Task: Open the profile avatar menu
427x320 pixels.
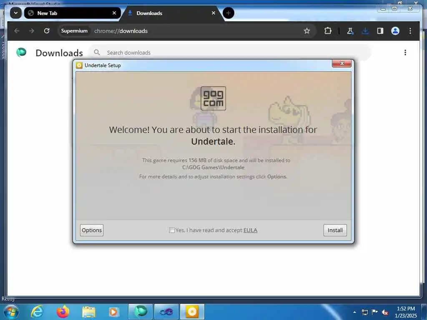Action: coord(395,31)
